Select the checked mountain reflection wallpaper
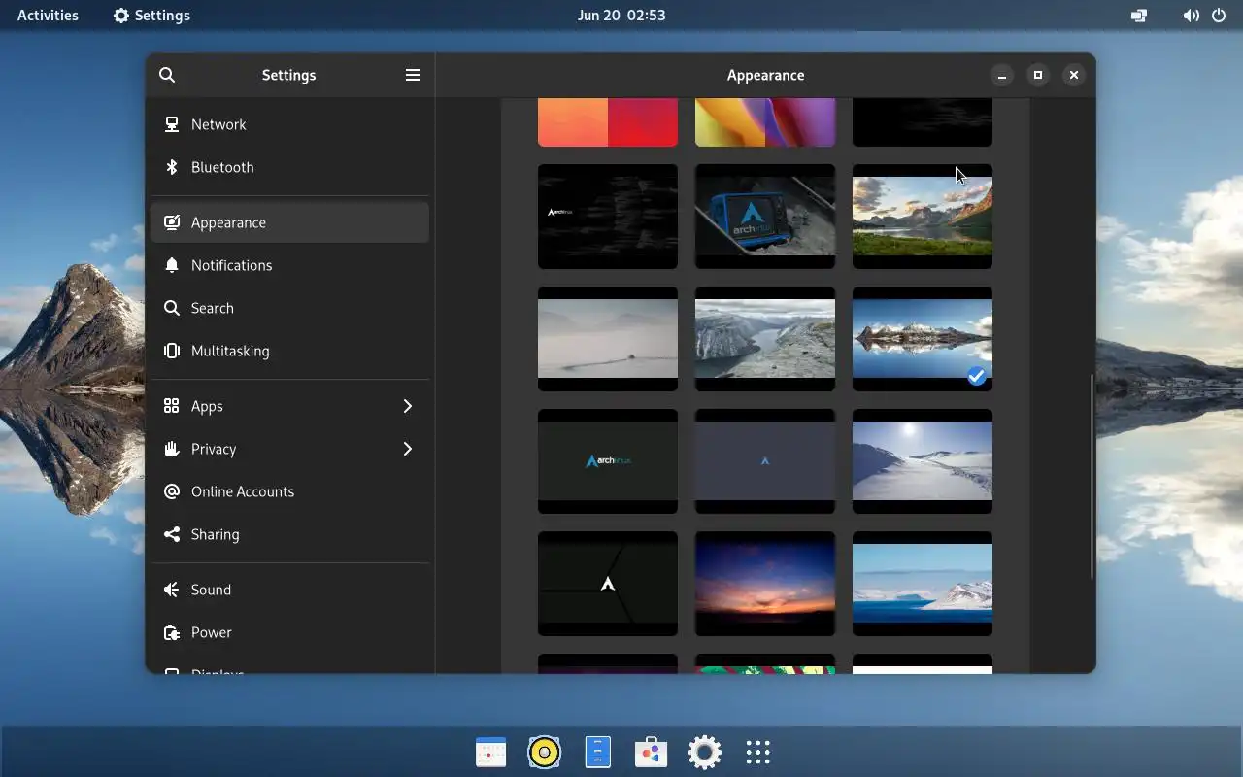The image size is (1243, 777). pos(923,339)
